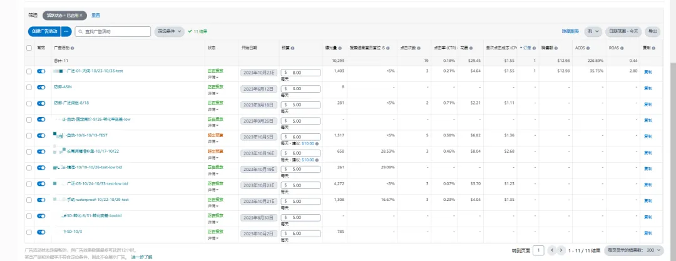Image resolution: width=676 pixels, height=261 pixels.
Task: Click the 开始日期 column header
Action: 248,48
